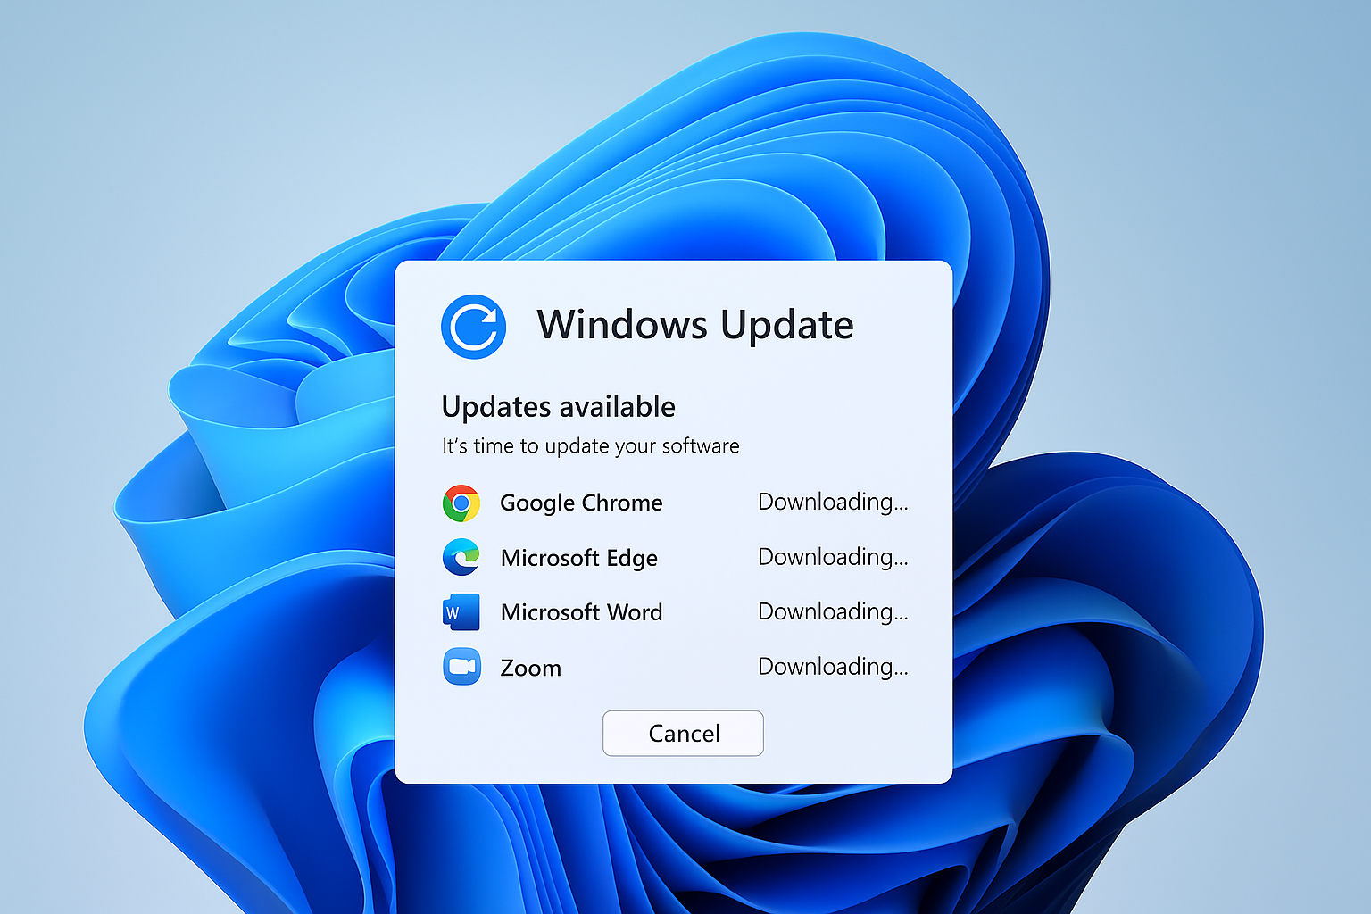
Task: Click the 'Updates available' heading
Action: (x=559, y=407)
